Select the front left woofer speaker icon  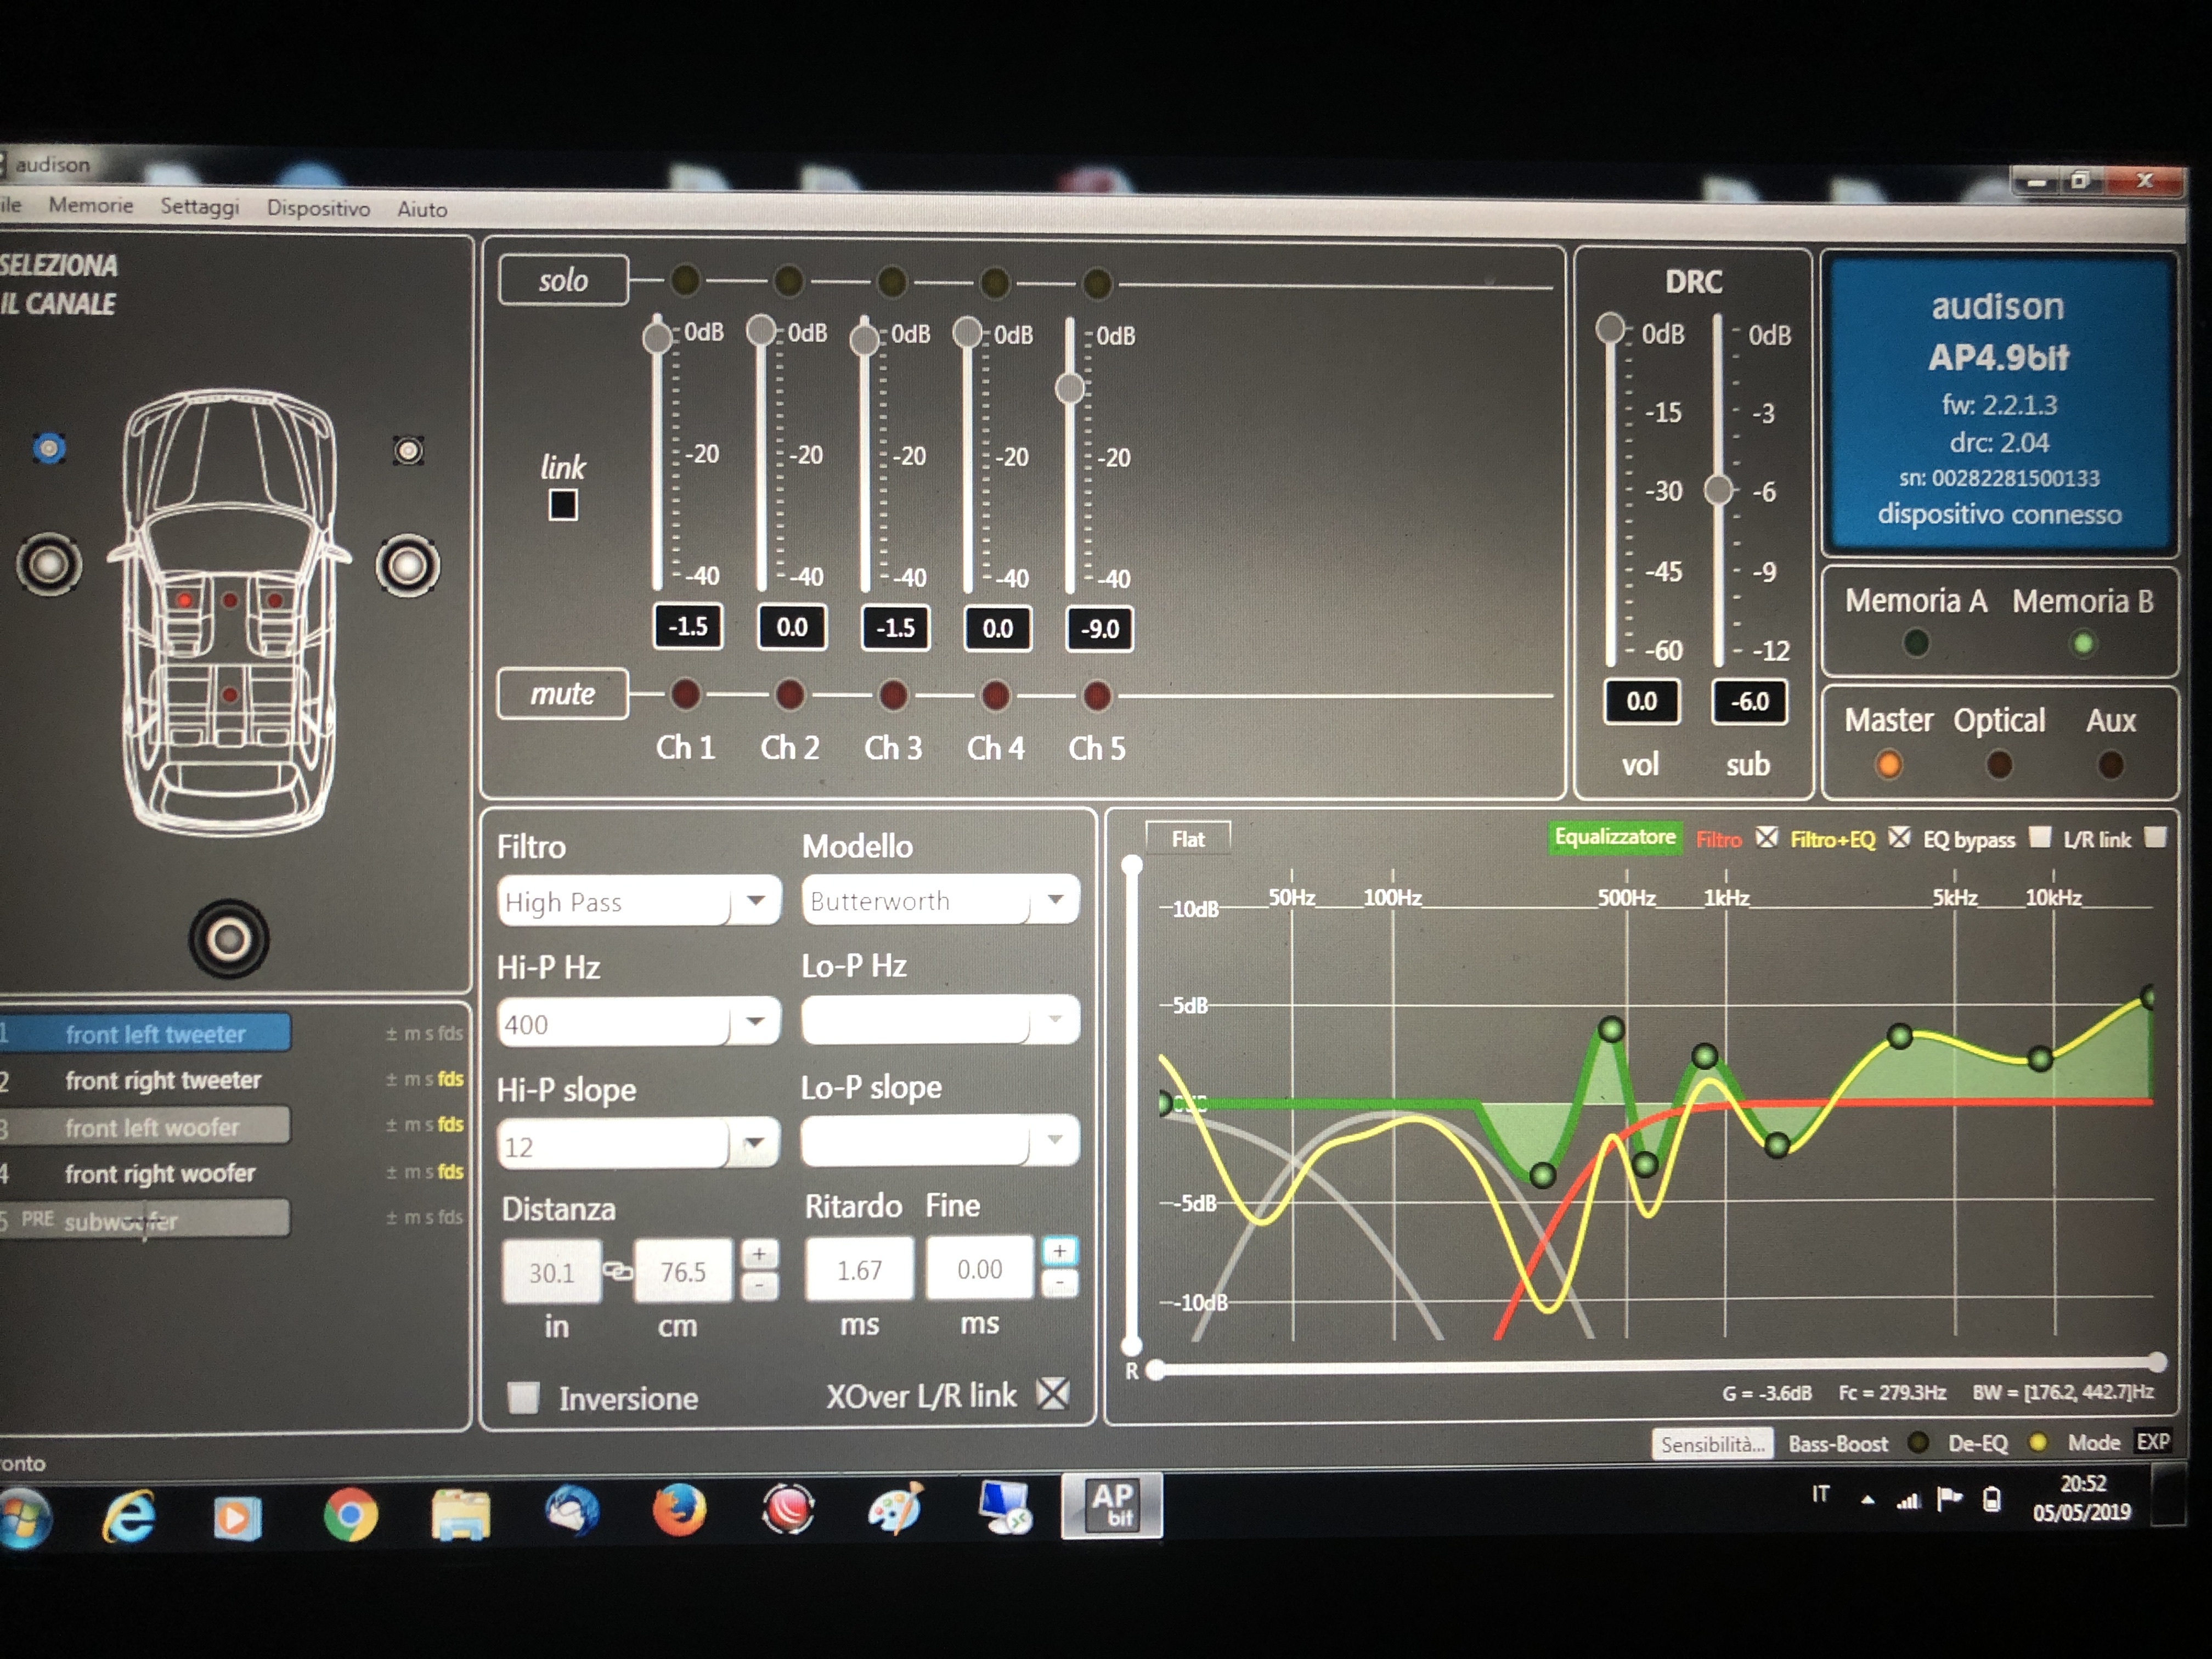(x=48, y=565)
